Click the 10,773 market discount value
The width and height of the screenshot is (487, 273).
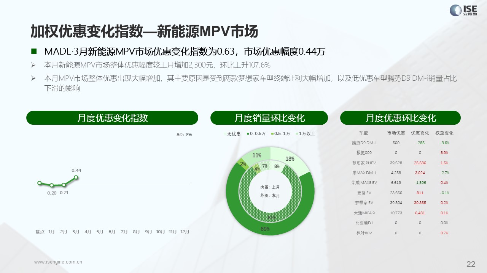(396, 213)
